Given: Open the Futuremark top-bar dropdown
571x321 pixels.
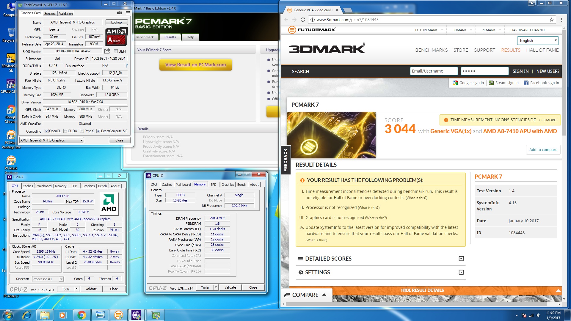Looking at the screenshot, I should point(442,30).
